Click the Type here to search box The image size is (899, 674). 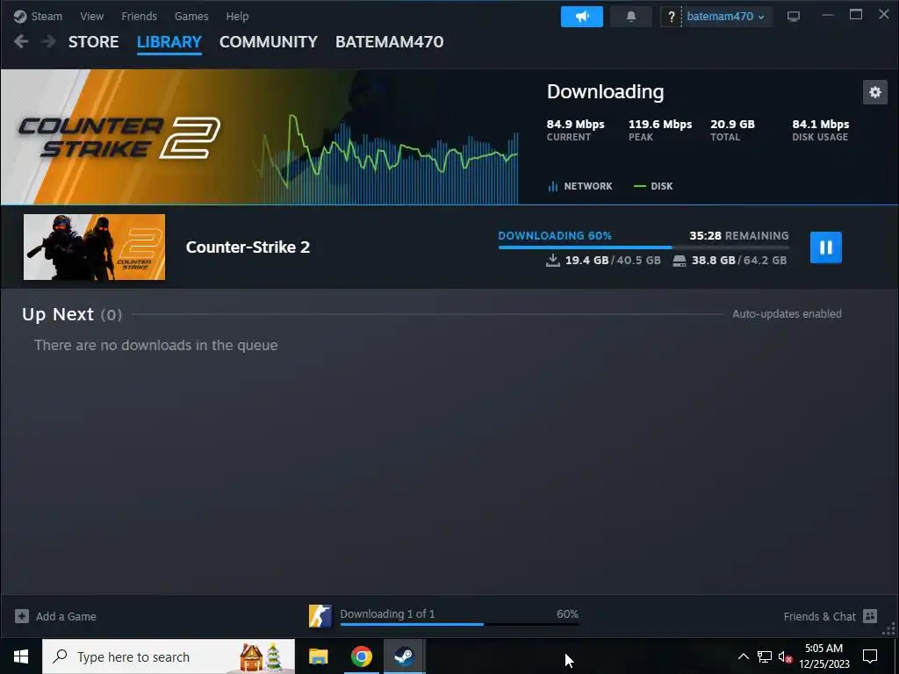[x=169, y=656]
